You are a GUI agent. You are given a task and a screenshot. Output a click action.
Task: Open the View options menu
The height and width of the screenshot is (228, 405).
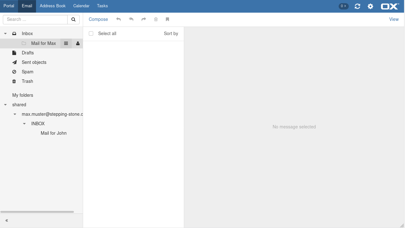pos(394,19)
